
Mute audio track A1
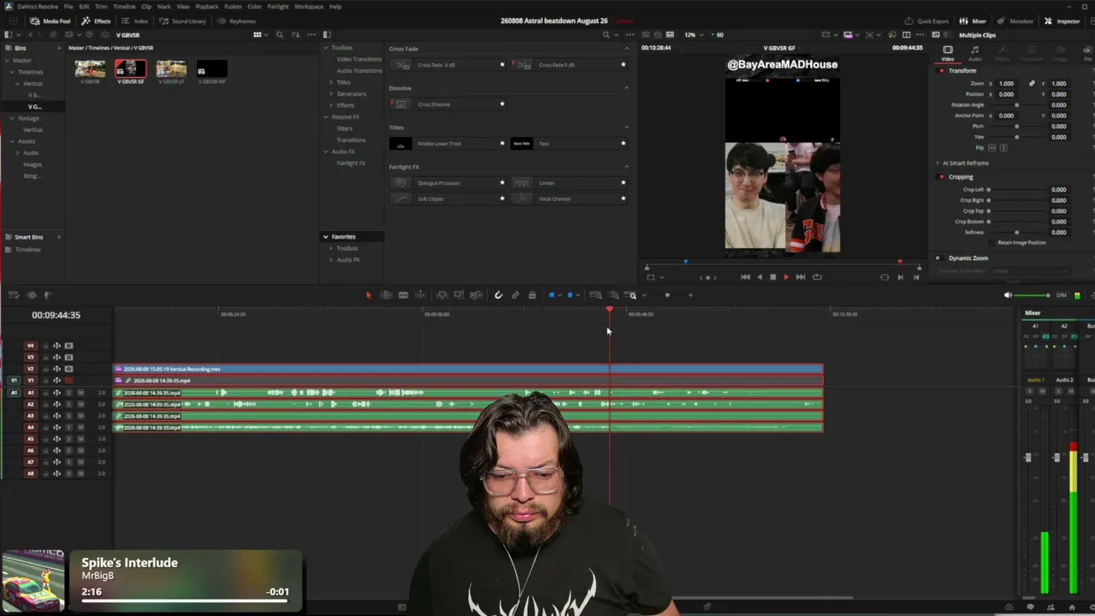tap(80, 393)
